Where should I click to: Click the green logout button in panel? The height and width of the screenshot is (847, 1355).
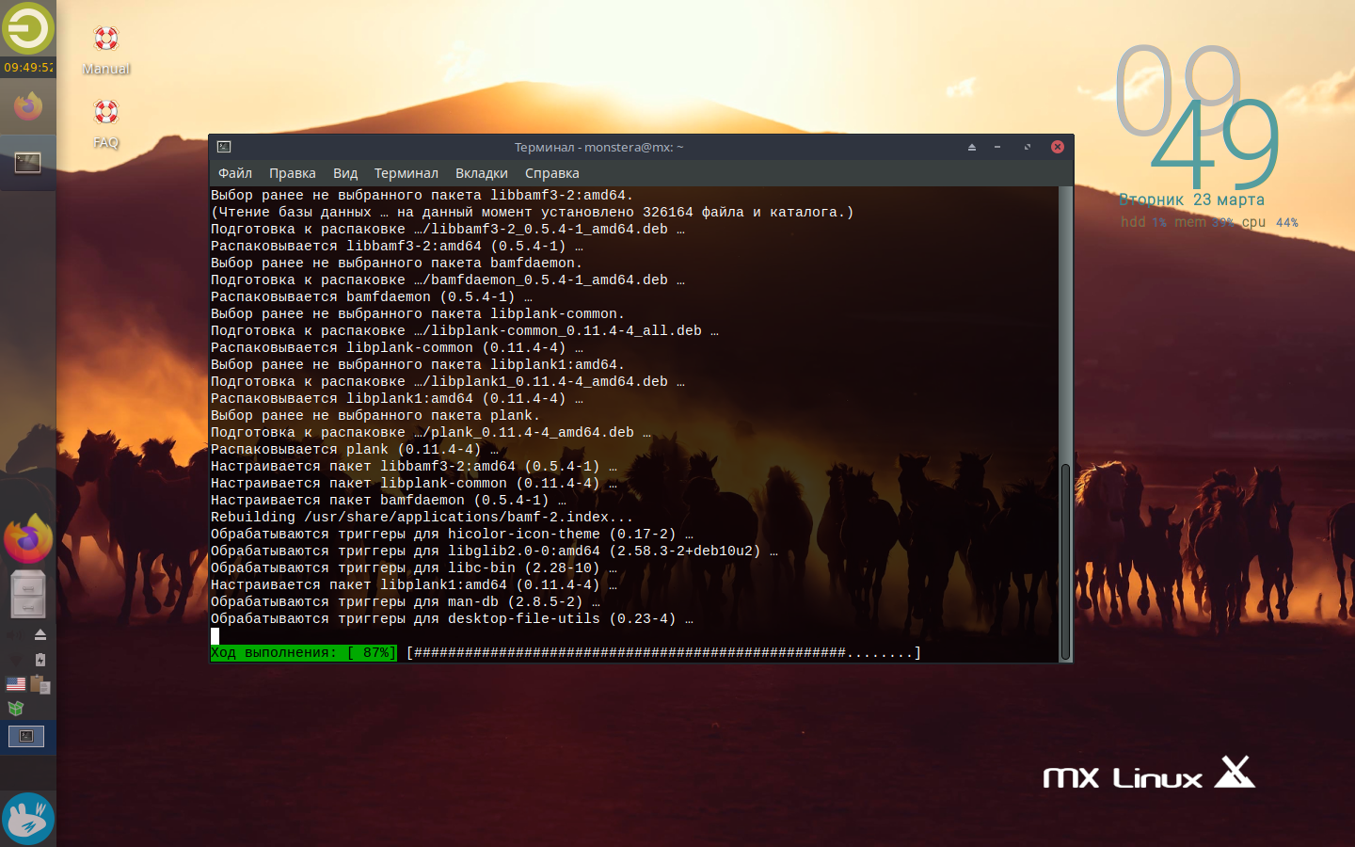click(27, 28)
